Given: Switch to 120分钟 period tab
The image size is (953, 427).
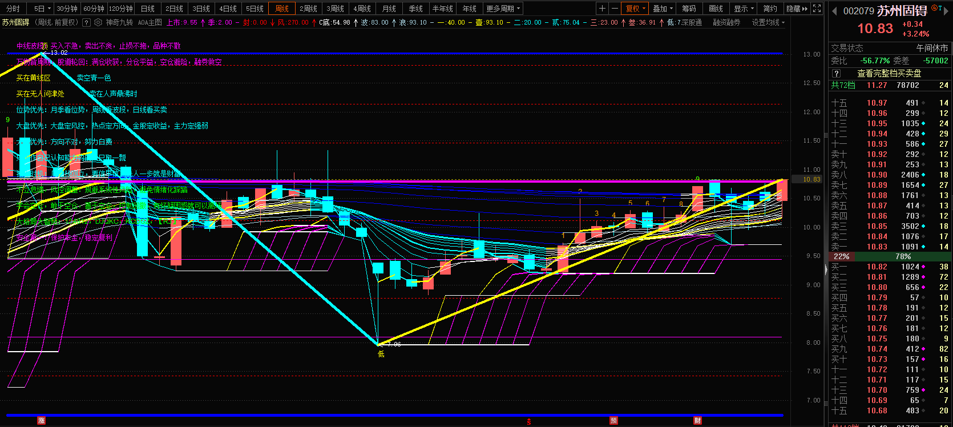Looking at the screenshot, I should [x=121, y=9].
